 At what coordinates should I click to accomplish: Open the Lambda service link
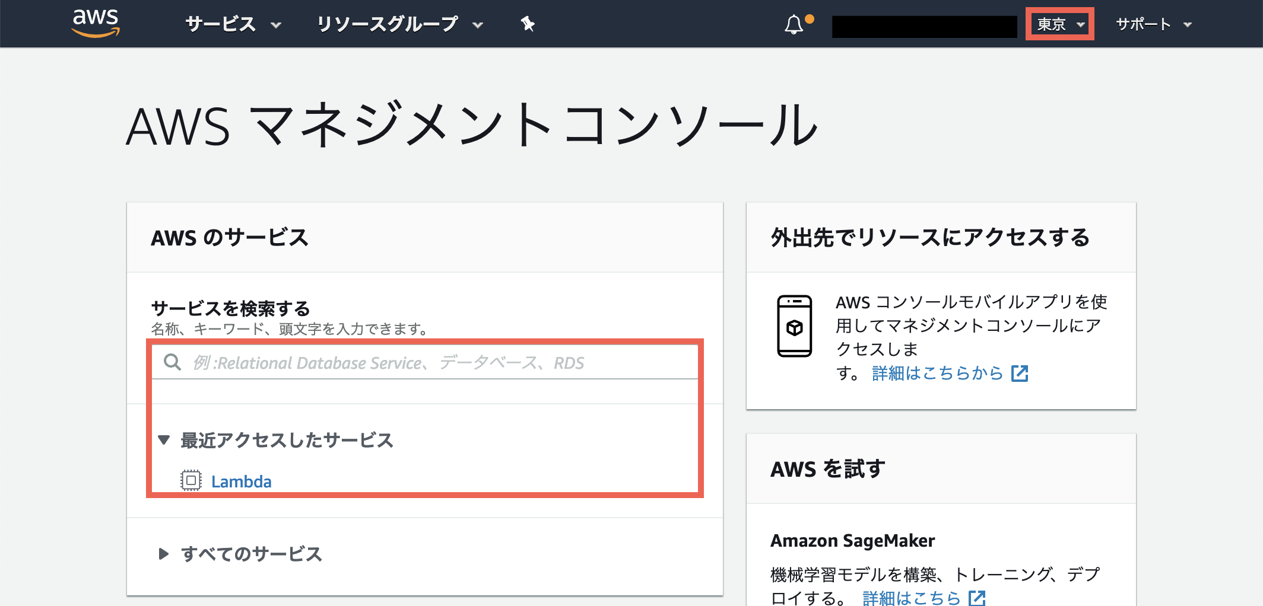coord(241,481)
